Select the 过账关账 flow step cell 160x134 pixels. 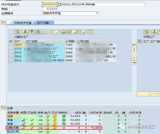[x=13, y=128]
